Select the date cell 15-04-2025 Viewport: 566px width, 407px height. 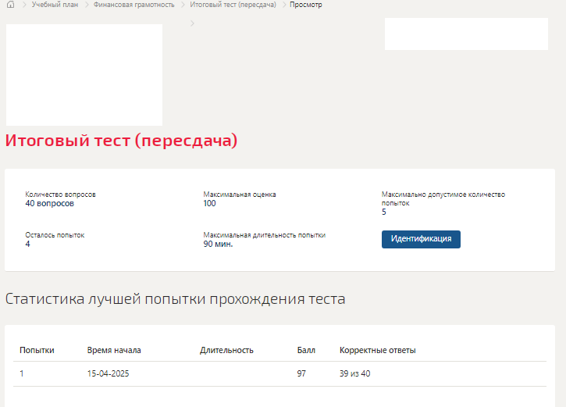coord(108,373)
